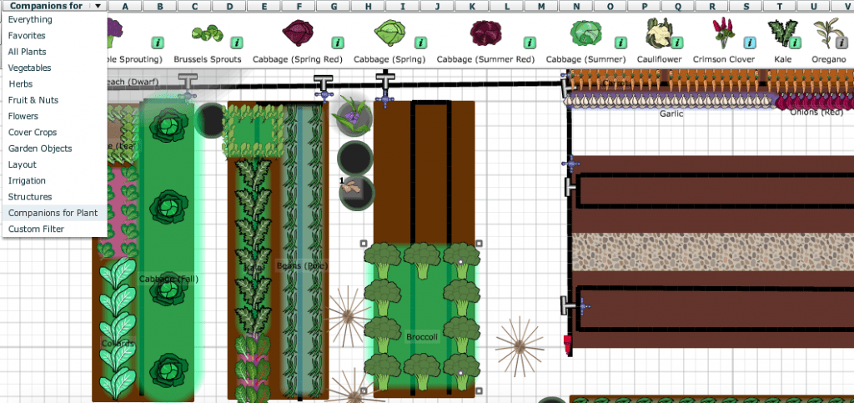
Task: Select Custom Filter from the list
Action: 36,229
